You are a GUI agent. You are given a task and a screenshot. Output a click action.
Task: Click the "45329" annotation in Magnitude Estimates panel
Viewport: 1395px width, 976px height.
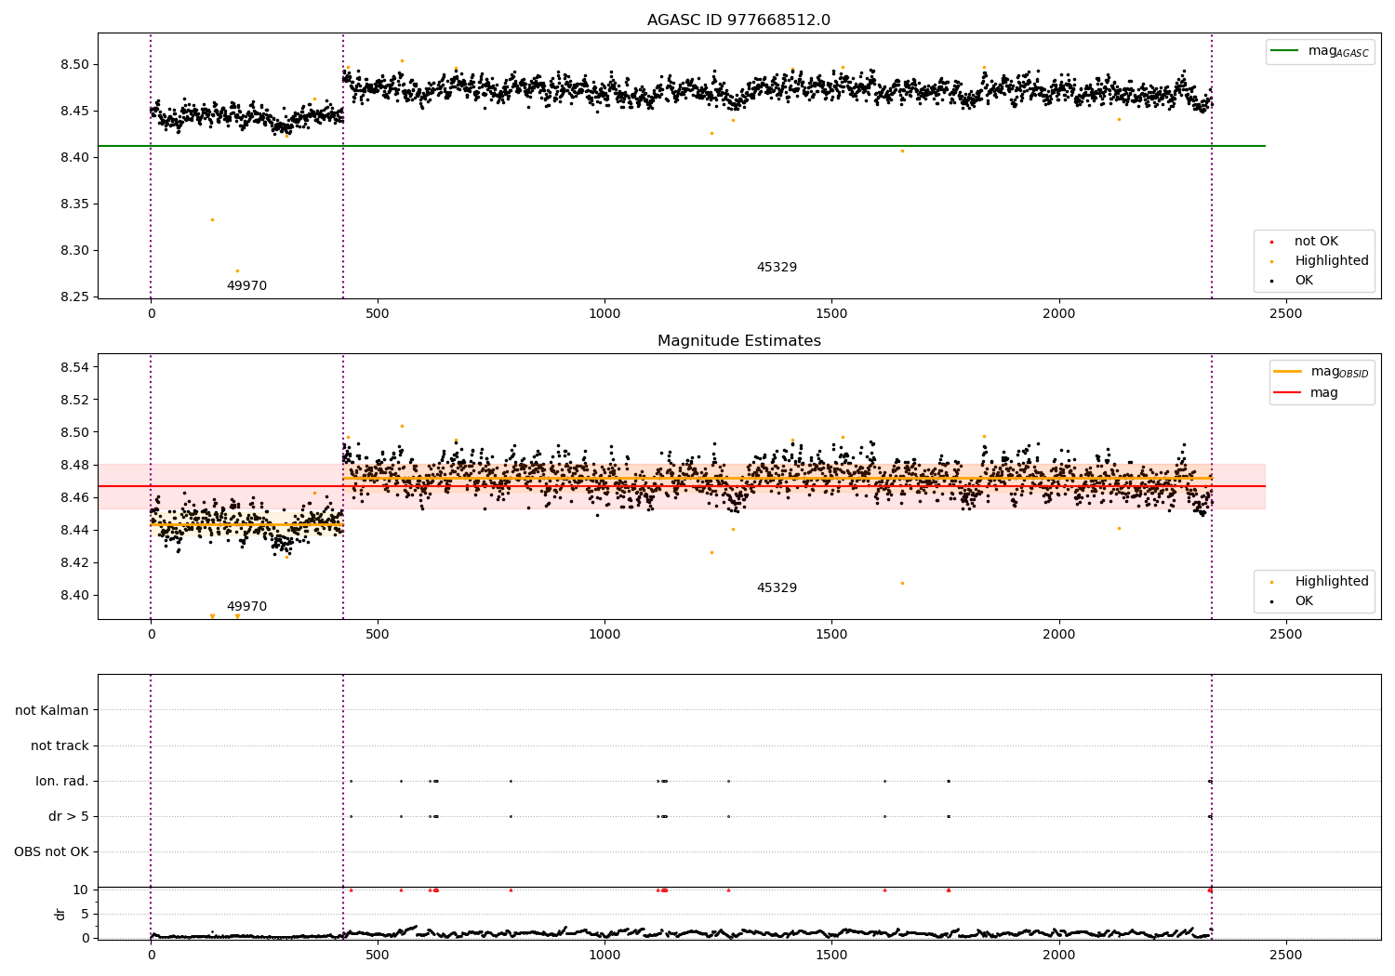pos(777,588)
